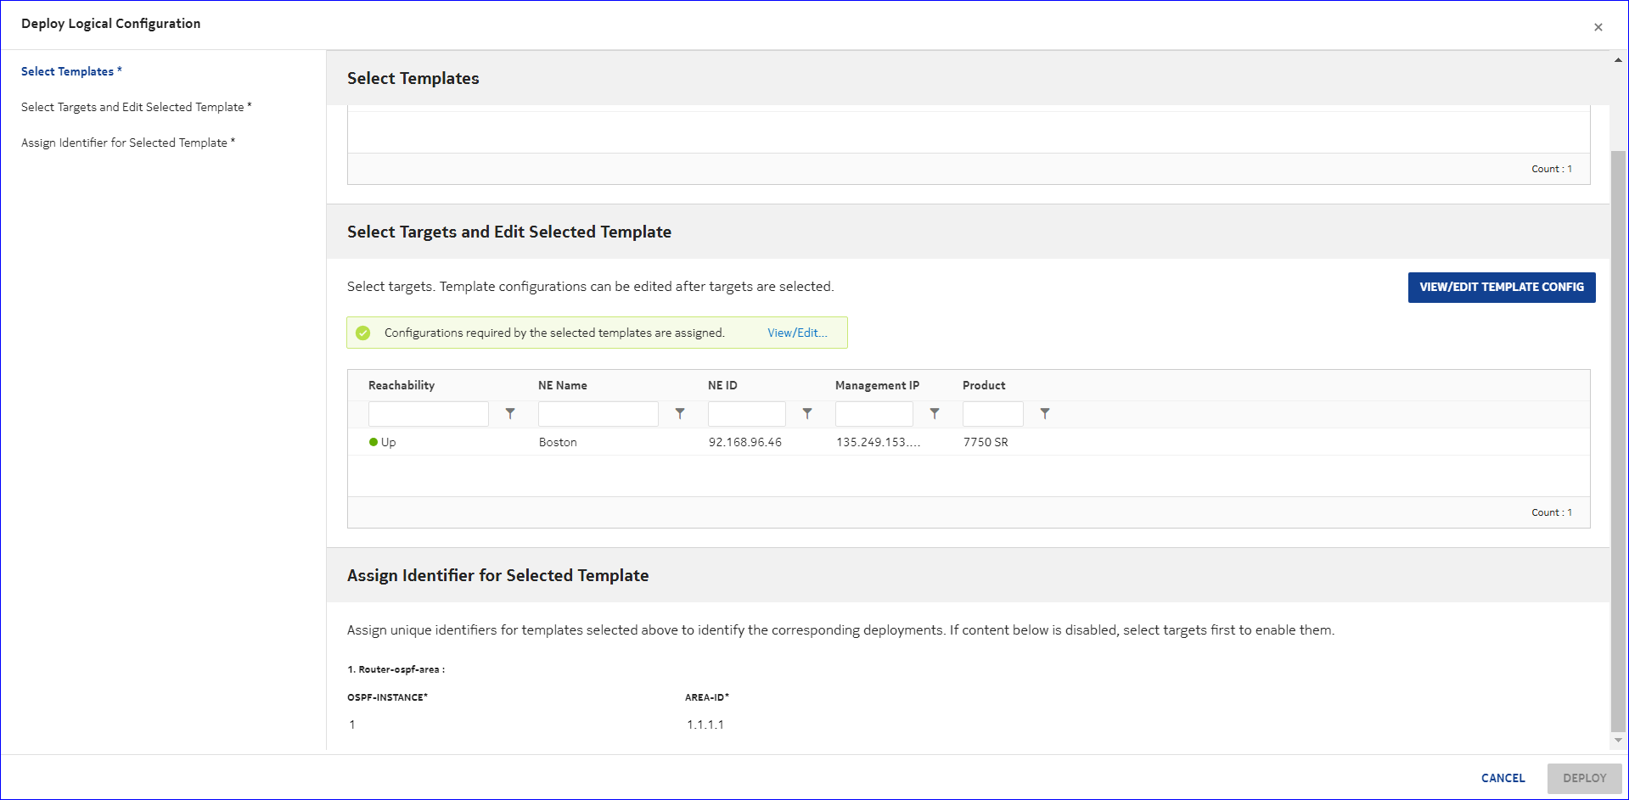Click the Management IP filter icon
The image size is (1629, 800).
tap(935, 414)
